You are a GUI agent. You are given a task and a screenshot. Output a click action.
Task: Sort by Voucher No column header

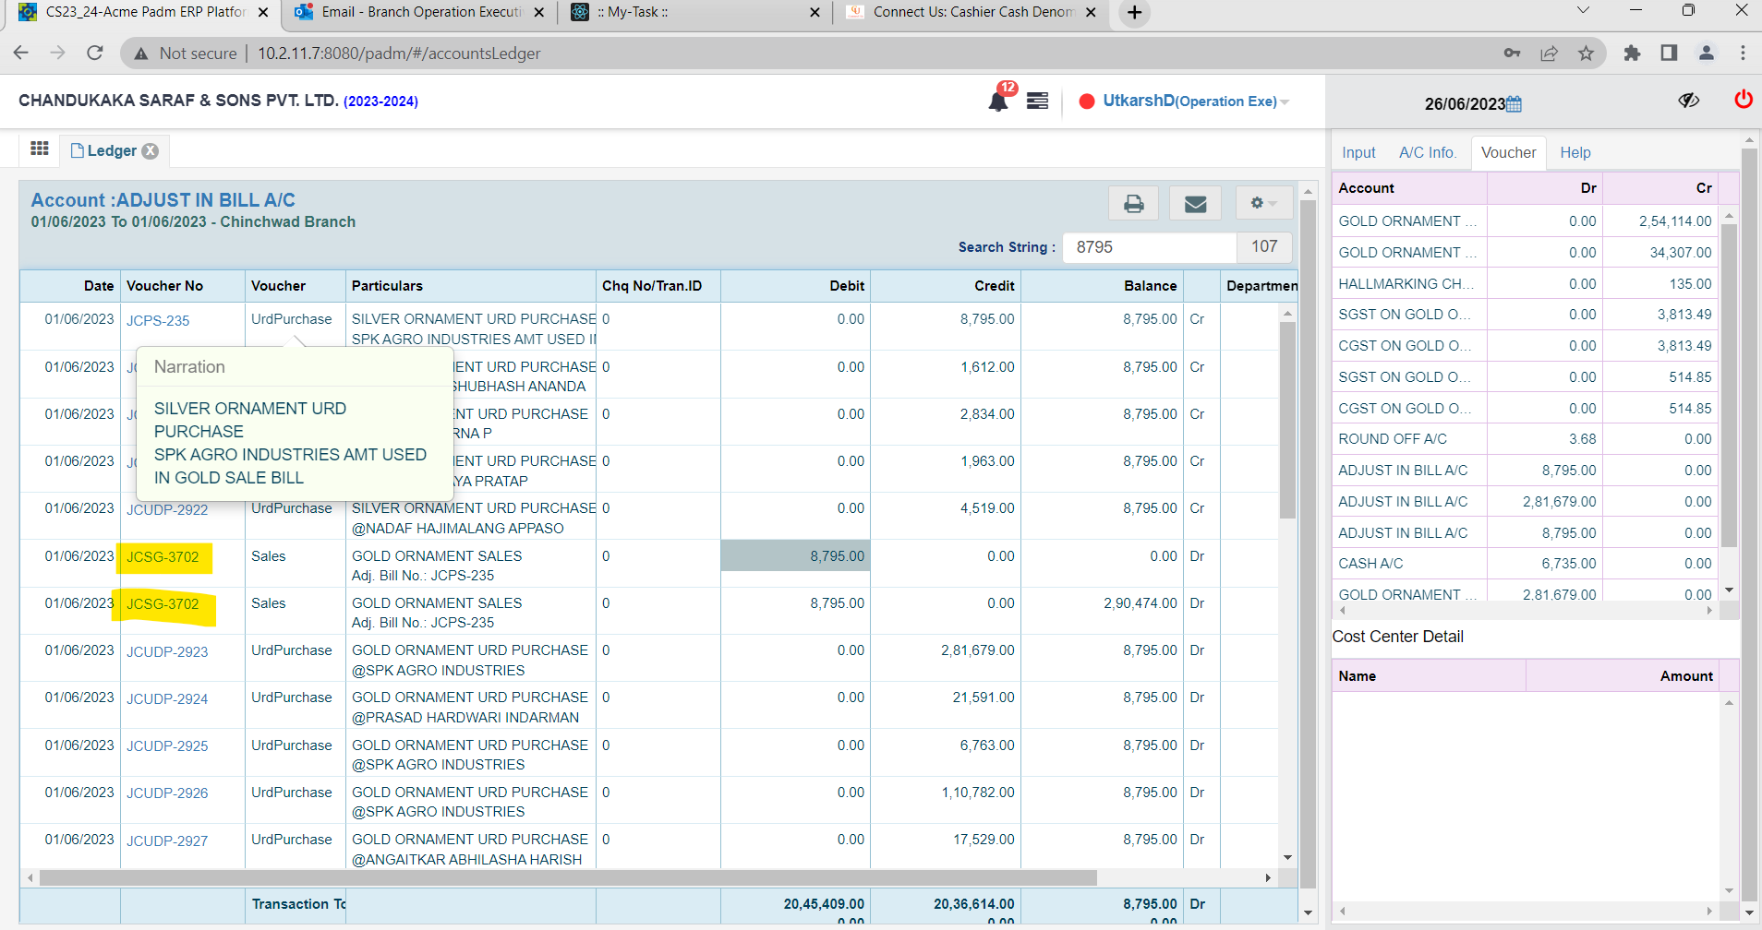coord(183,286)
